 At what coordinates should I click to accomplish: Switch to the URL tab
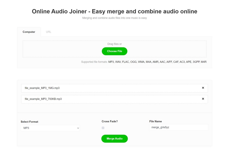(48, 32)
